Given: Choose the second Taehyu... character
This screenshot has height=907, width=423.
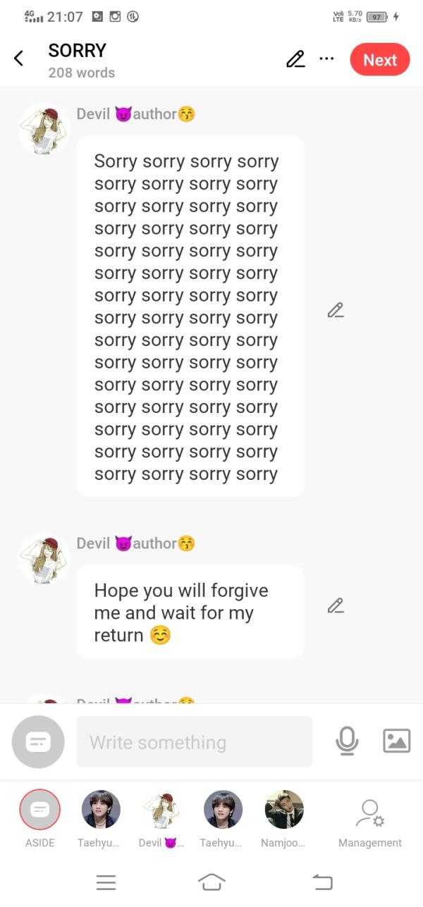Looking at the screenshot, I should click(223, 817).
